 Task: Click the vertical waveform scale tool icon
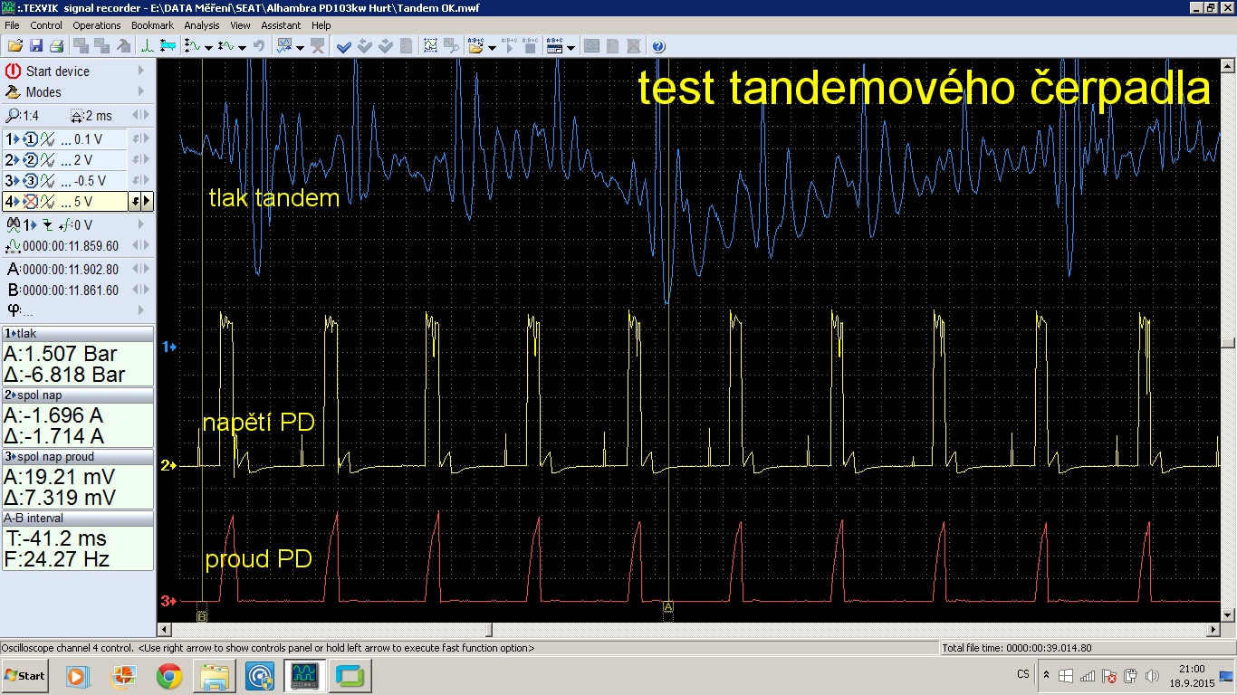pyautogui.click(x=193, y=46)
